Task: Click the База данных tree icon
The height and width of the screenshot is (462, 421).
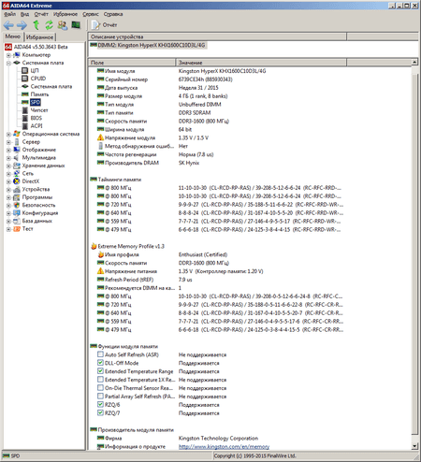Action: [17, 221]
